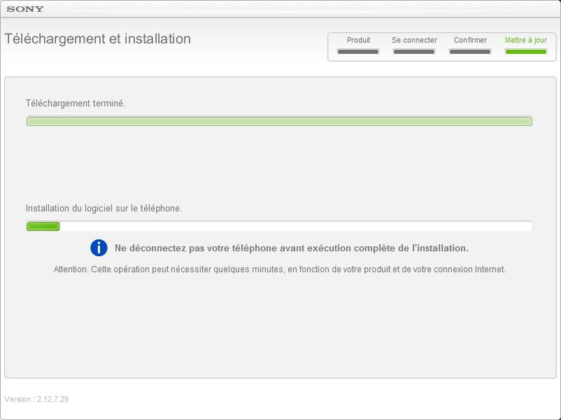Select the Confirmer step
Viewport: 561px width, 420px height.
click(470, 45)
